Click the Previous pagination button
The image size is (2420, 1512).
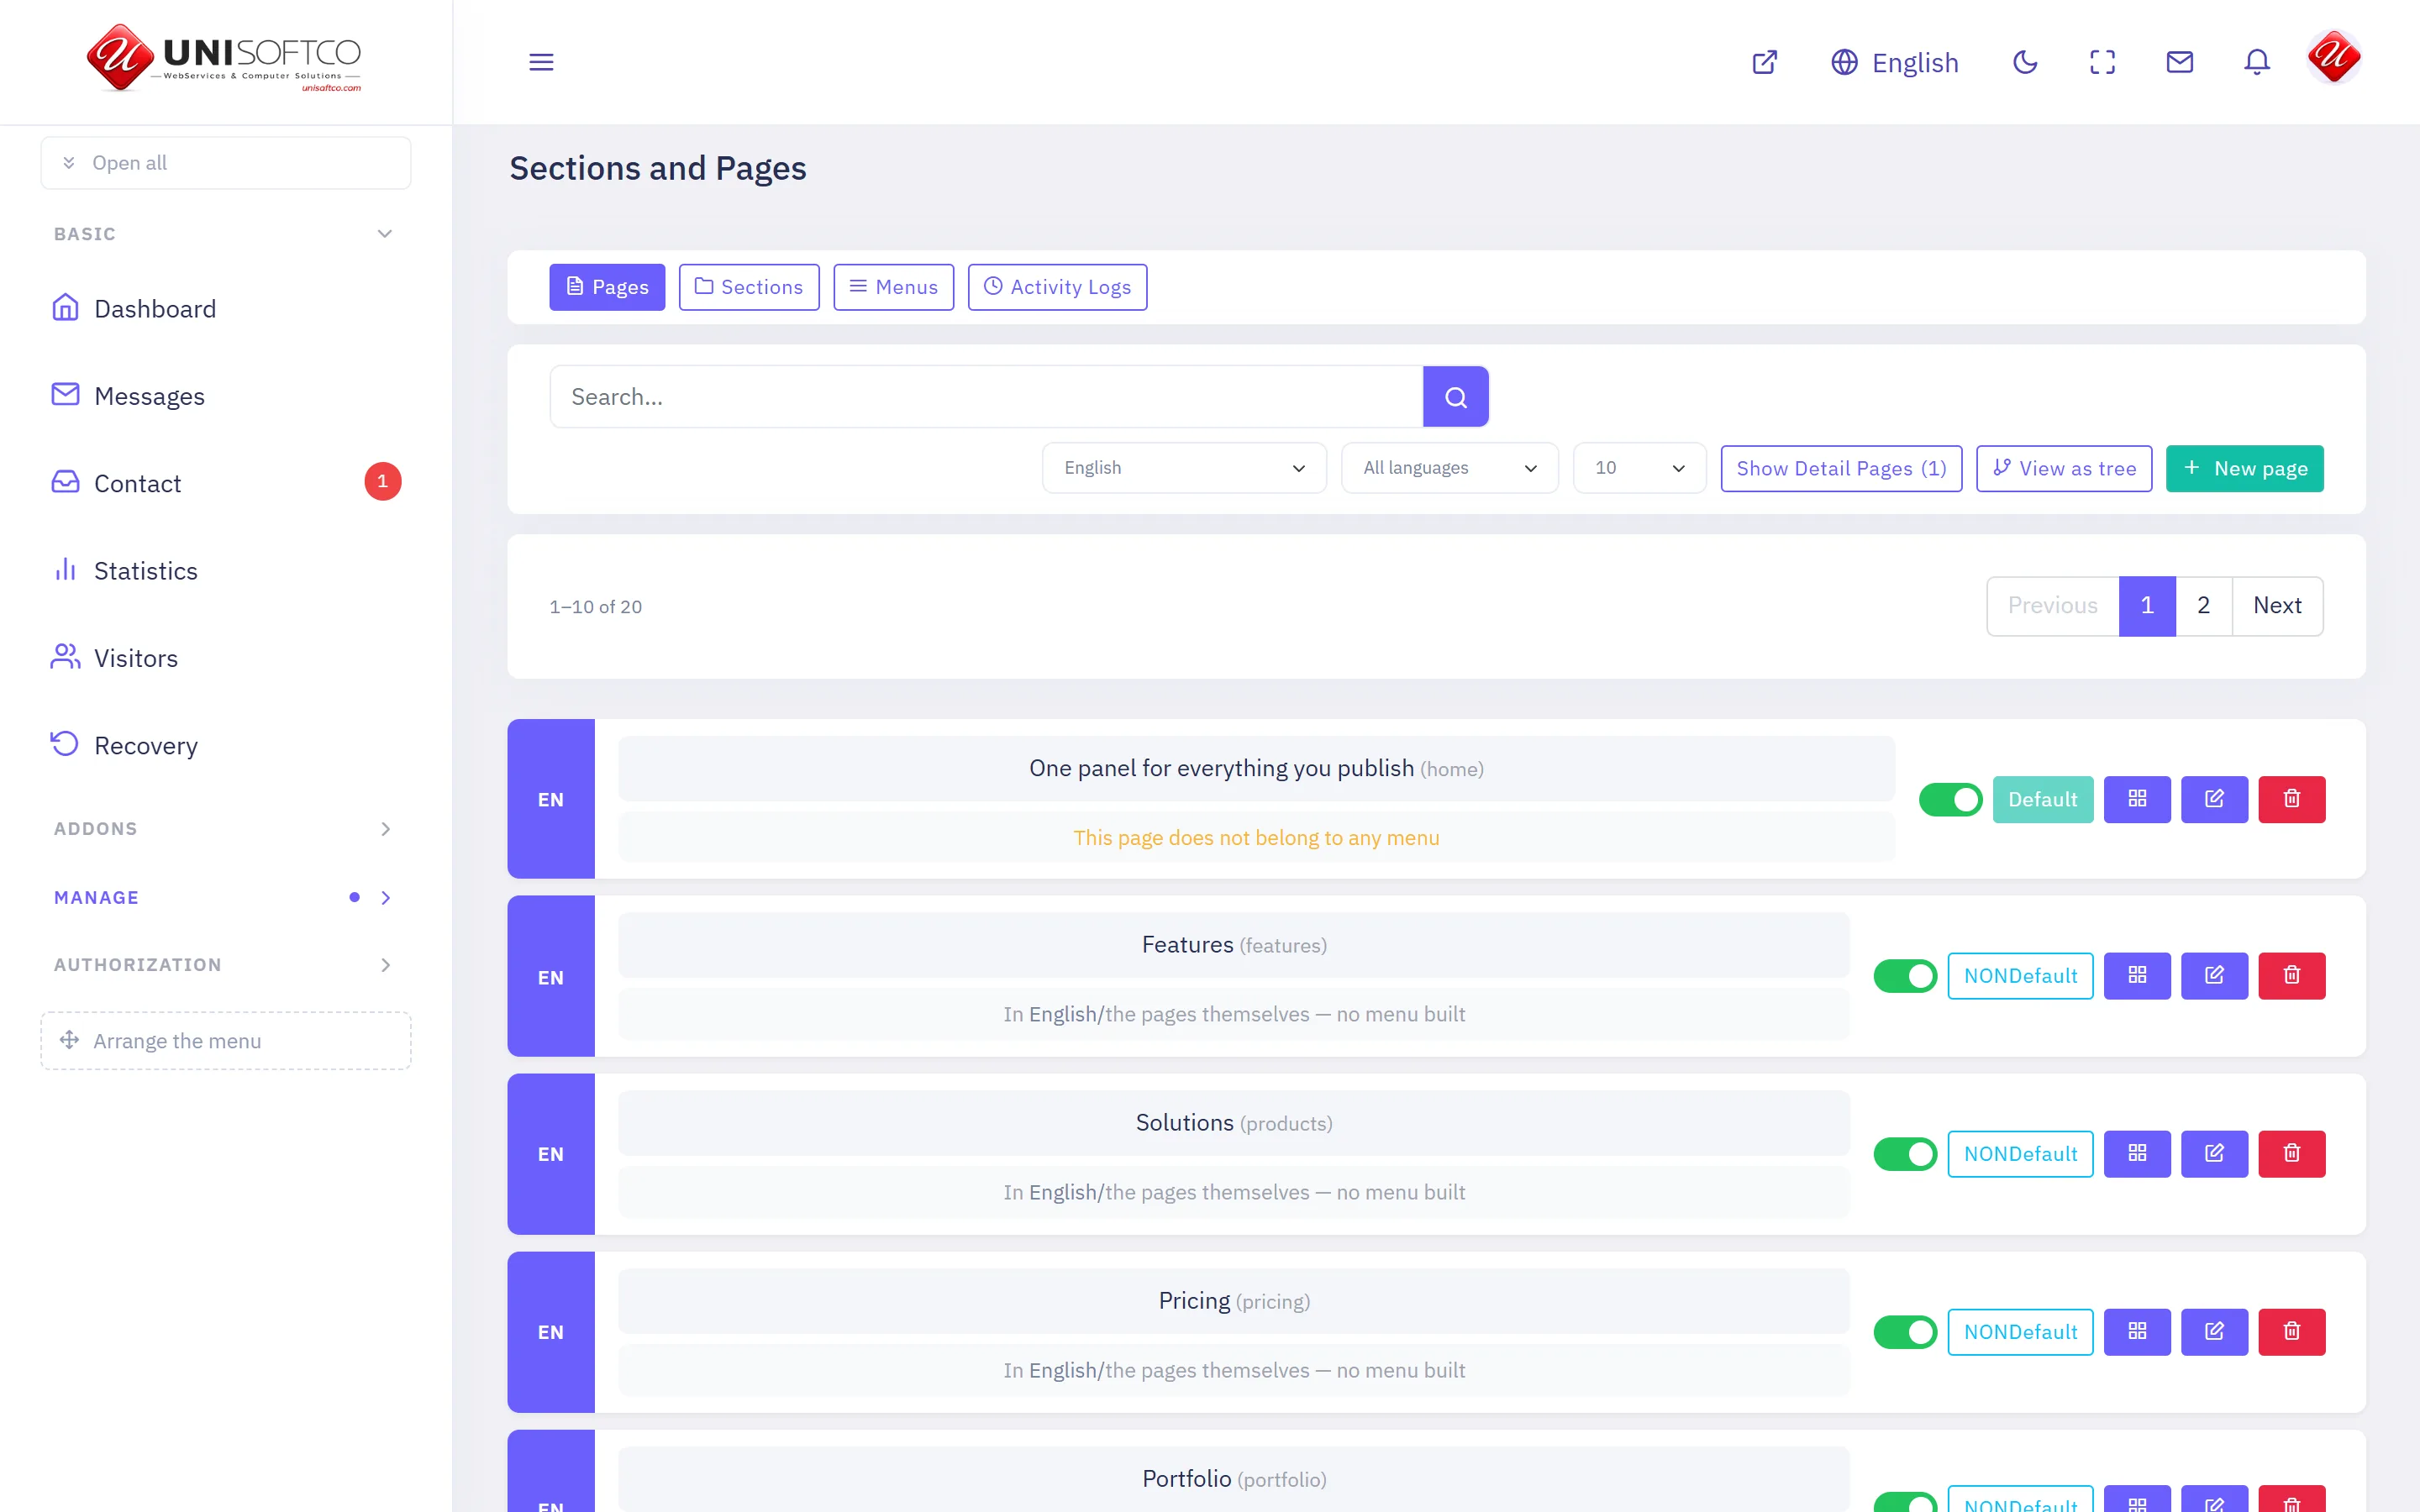[x=2053, y=606]
